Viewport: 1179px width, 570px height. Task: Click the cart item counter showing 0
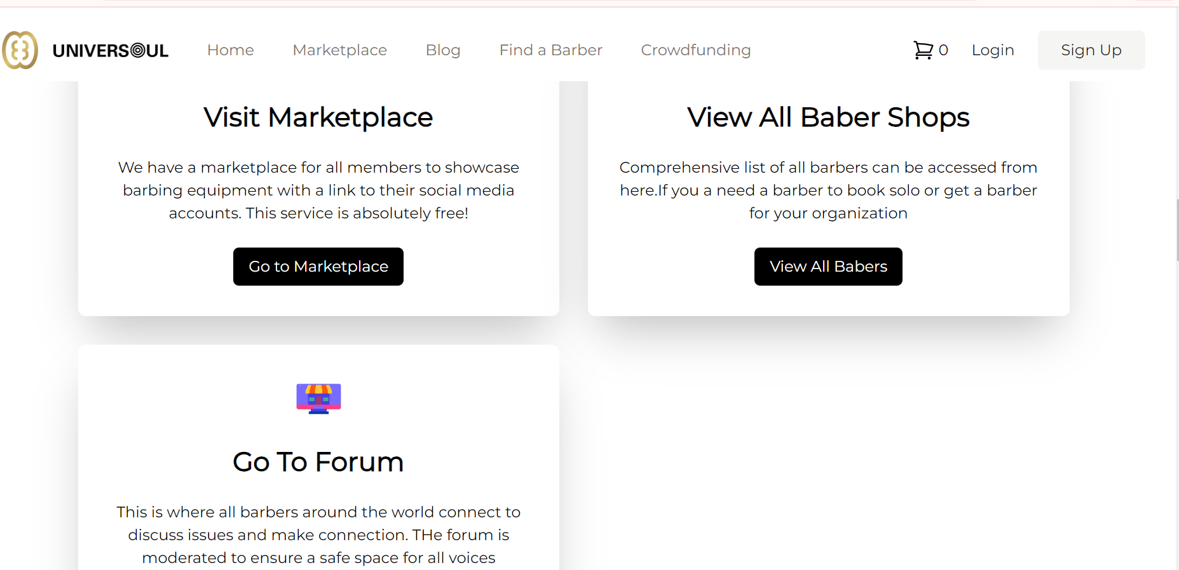point(943,50)
